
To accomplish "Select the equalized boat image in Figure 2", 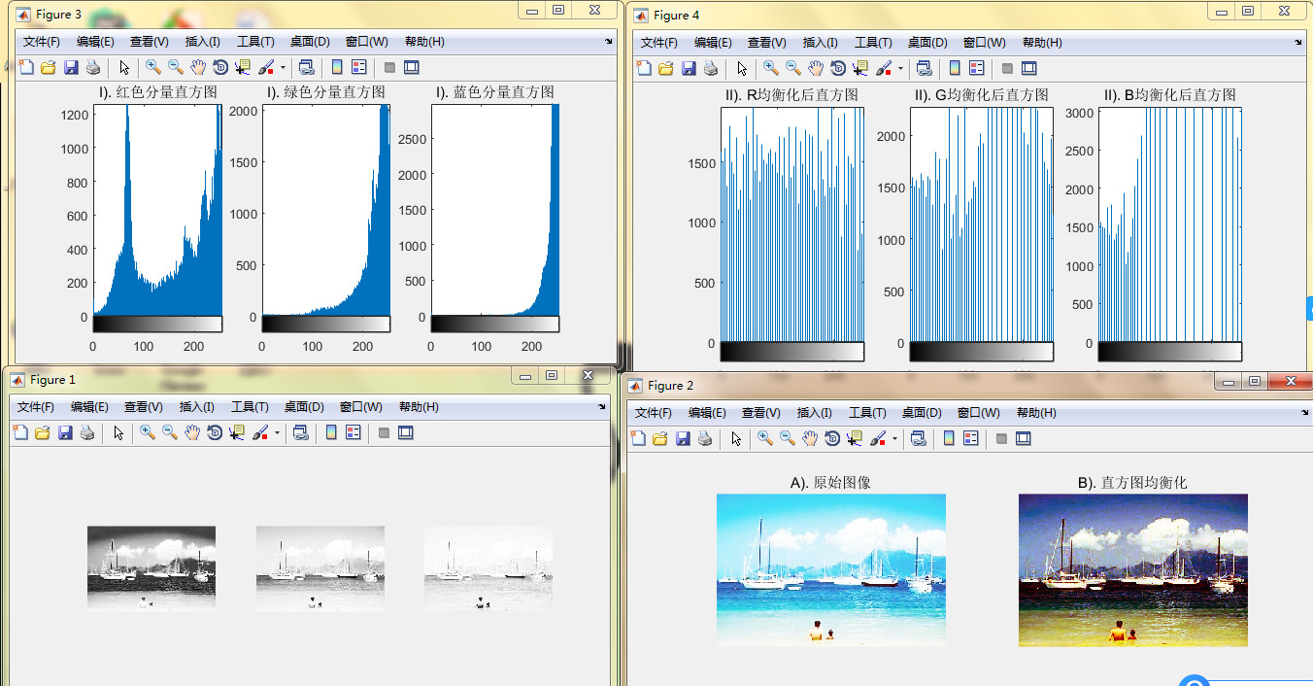I will coord(1132,569).
